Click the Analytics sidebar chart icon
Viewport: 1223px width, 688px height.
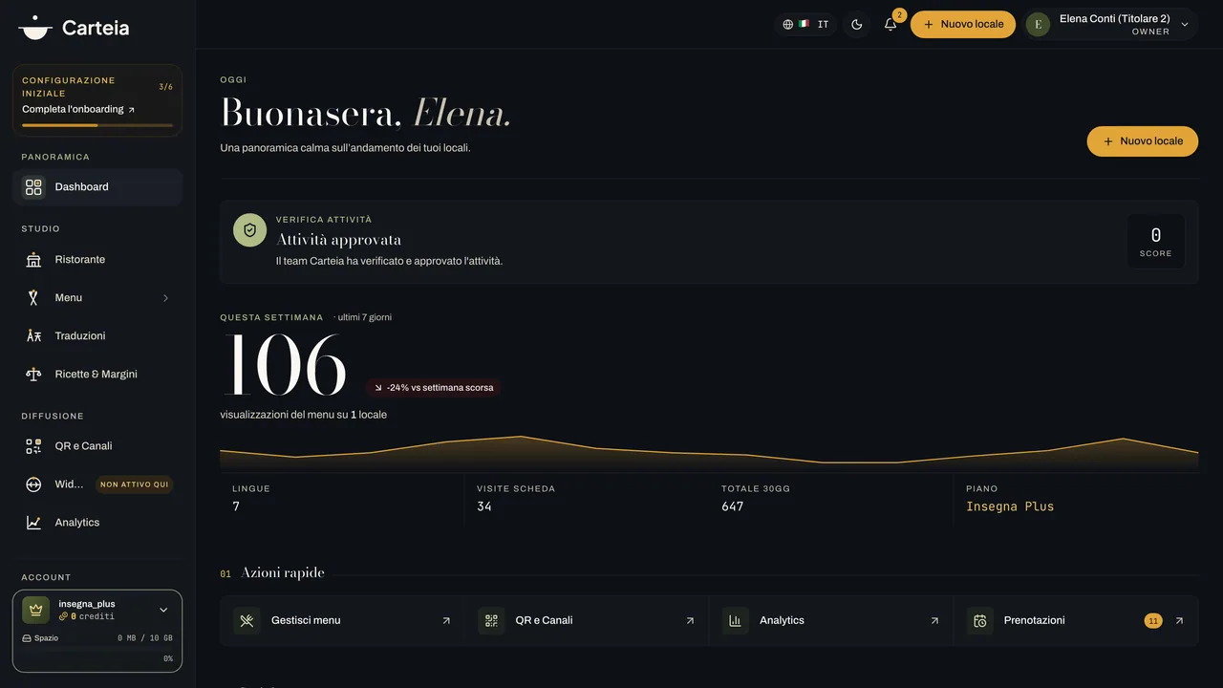pyautogui.click(x=33, y=523)
